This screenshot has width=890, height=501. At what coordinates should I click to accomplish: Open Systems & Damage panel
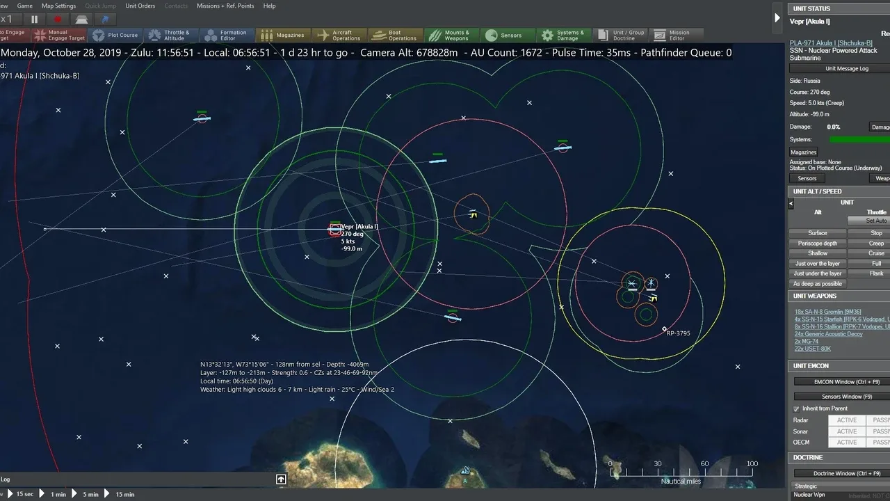click(563, 35)
